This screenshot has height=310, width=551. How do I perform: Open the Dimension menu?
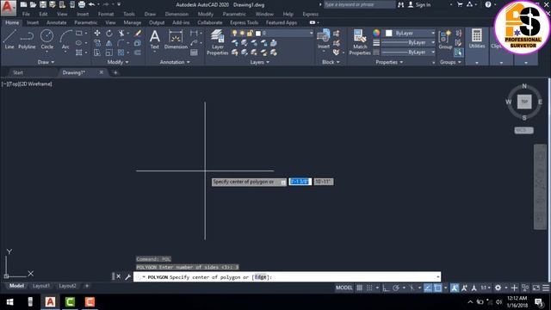[176, 14]
